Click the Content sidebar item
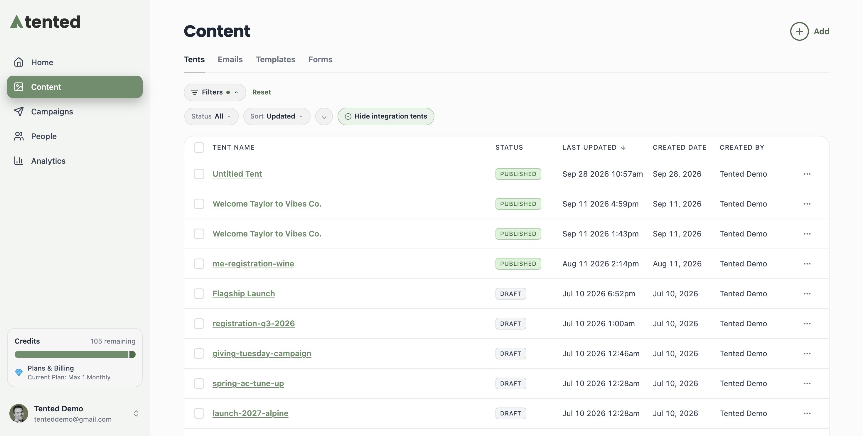This screenshot has height=436, width=863. point(74,87)
